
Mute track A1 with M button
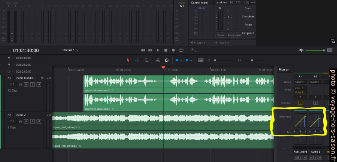39,85
